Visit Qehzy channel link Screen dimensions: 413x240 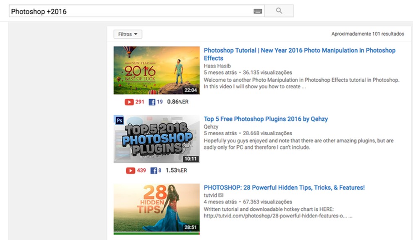click(211, 127)
